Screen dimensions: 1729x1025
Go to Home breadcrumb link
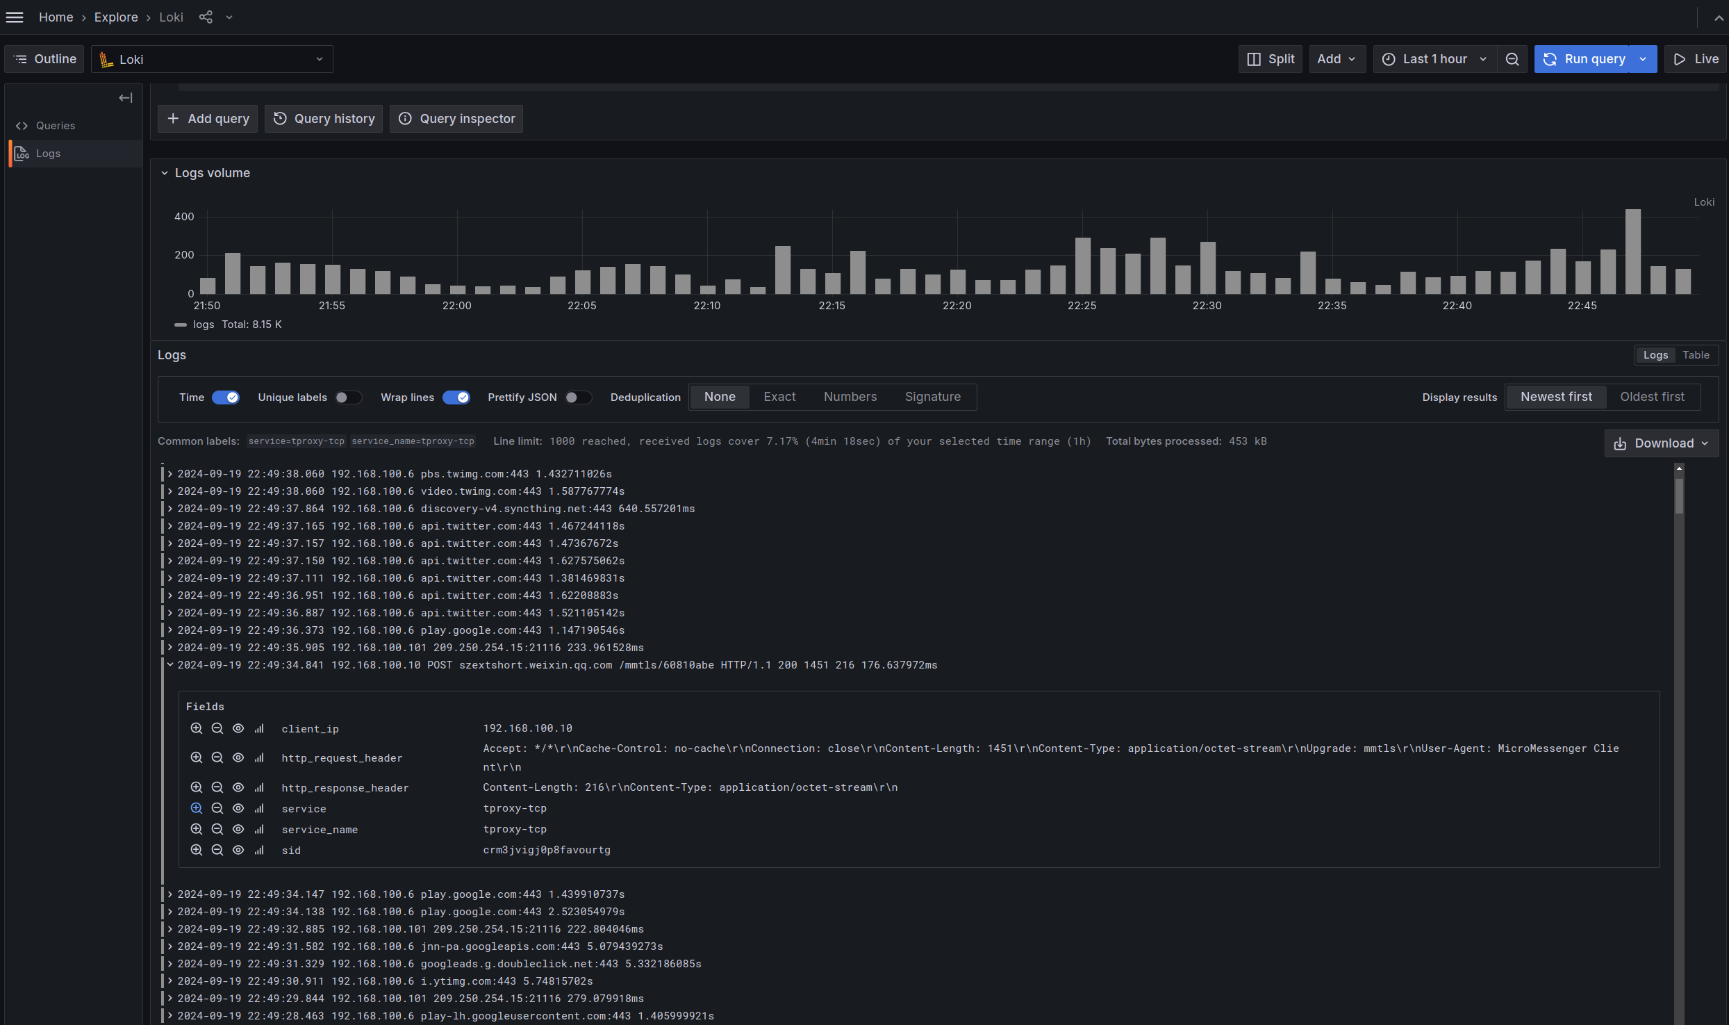click(x=56, y=17)
